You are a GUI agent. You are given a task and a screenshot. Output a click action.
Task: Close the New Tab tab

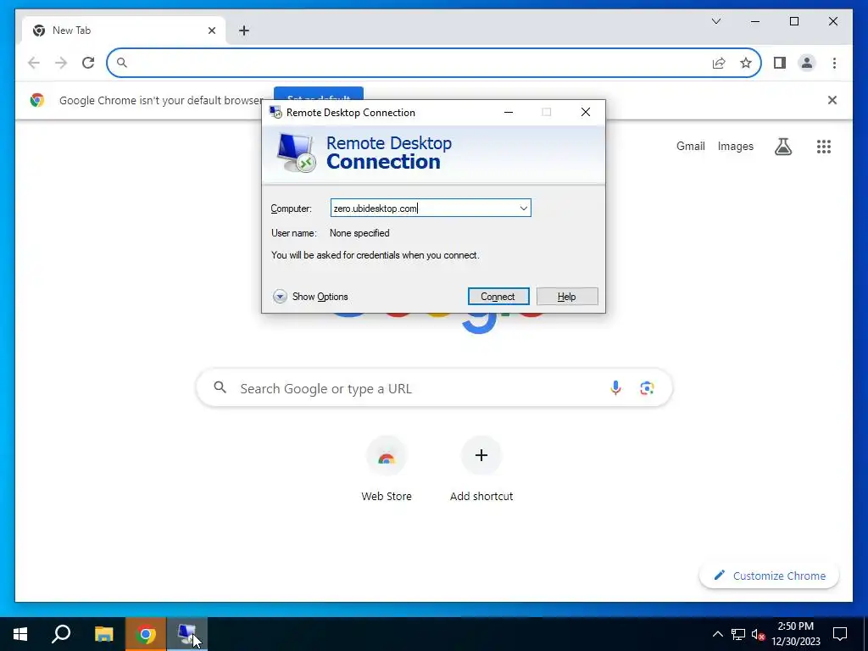211,31
